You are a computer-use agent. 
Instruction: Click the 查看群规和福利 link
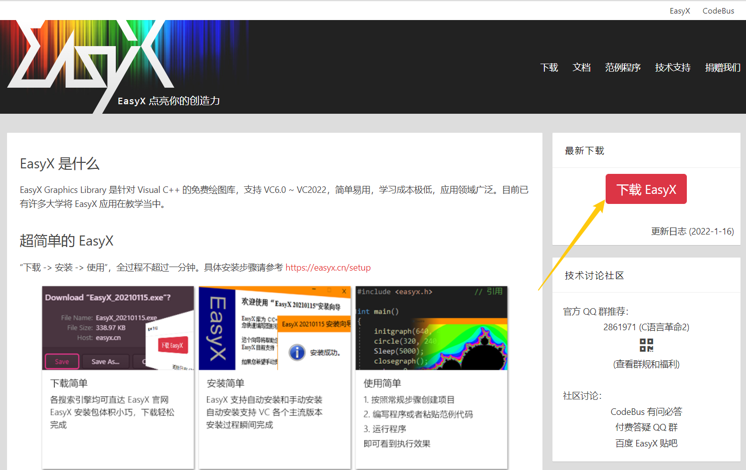click(646, 364)
